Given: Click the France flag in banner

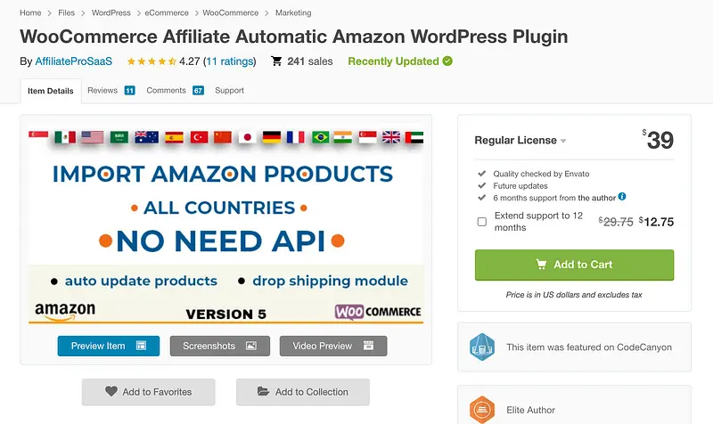Looking at the screenshot, I should (296, 137).
